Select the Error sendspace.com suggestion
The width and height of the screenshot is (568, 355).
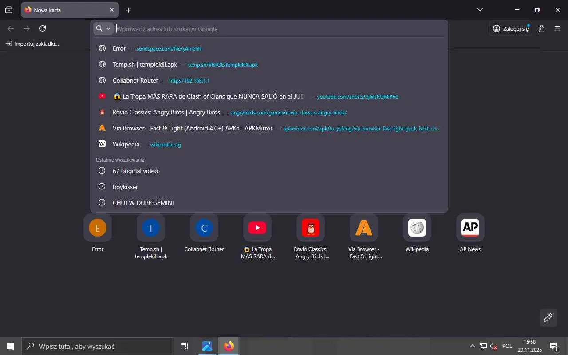point(269,48)
